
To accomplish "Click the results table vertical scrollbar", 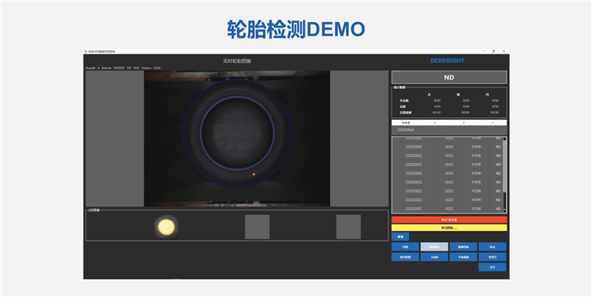I will (505, 175).
